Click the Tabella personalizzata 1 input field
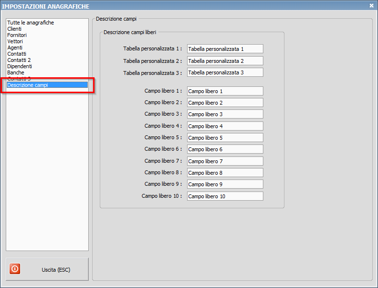The width and height of the screenshot is (378, 288). coord(225,49)
